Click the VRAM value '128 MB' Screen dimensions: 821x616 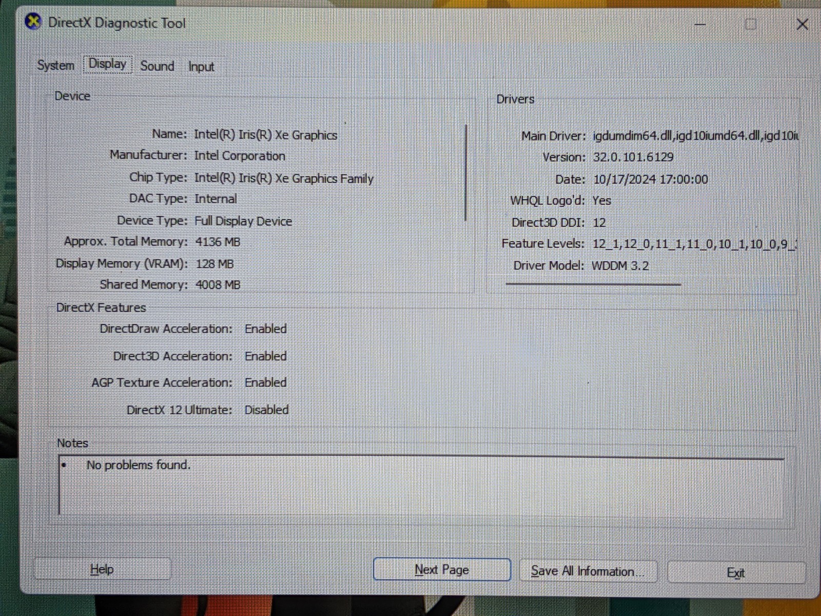tap(214, 264)
